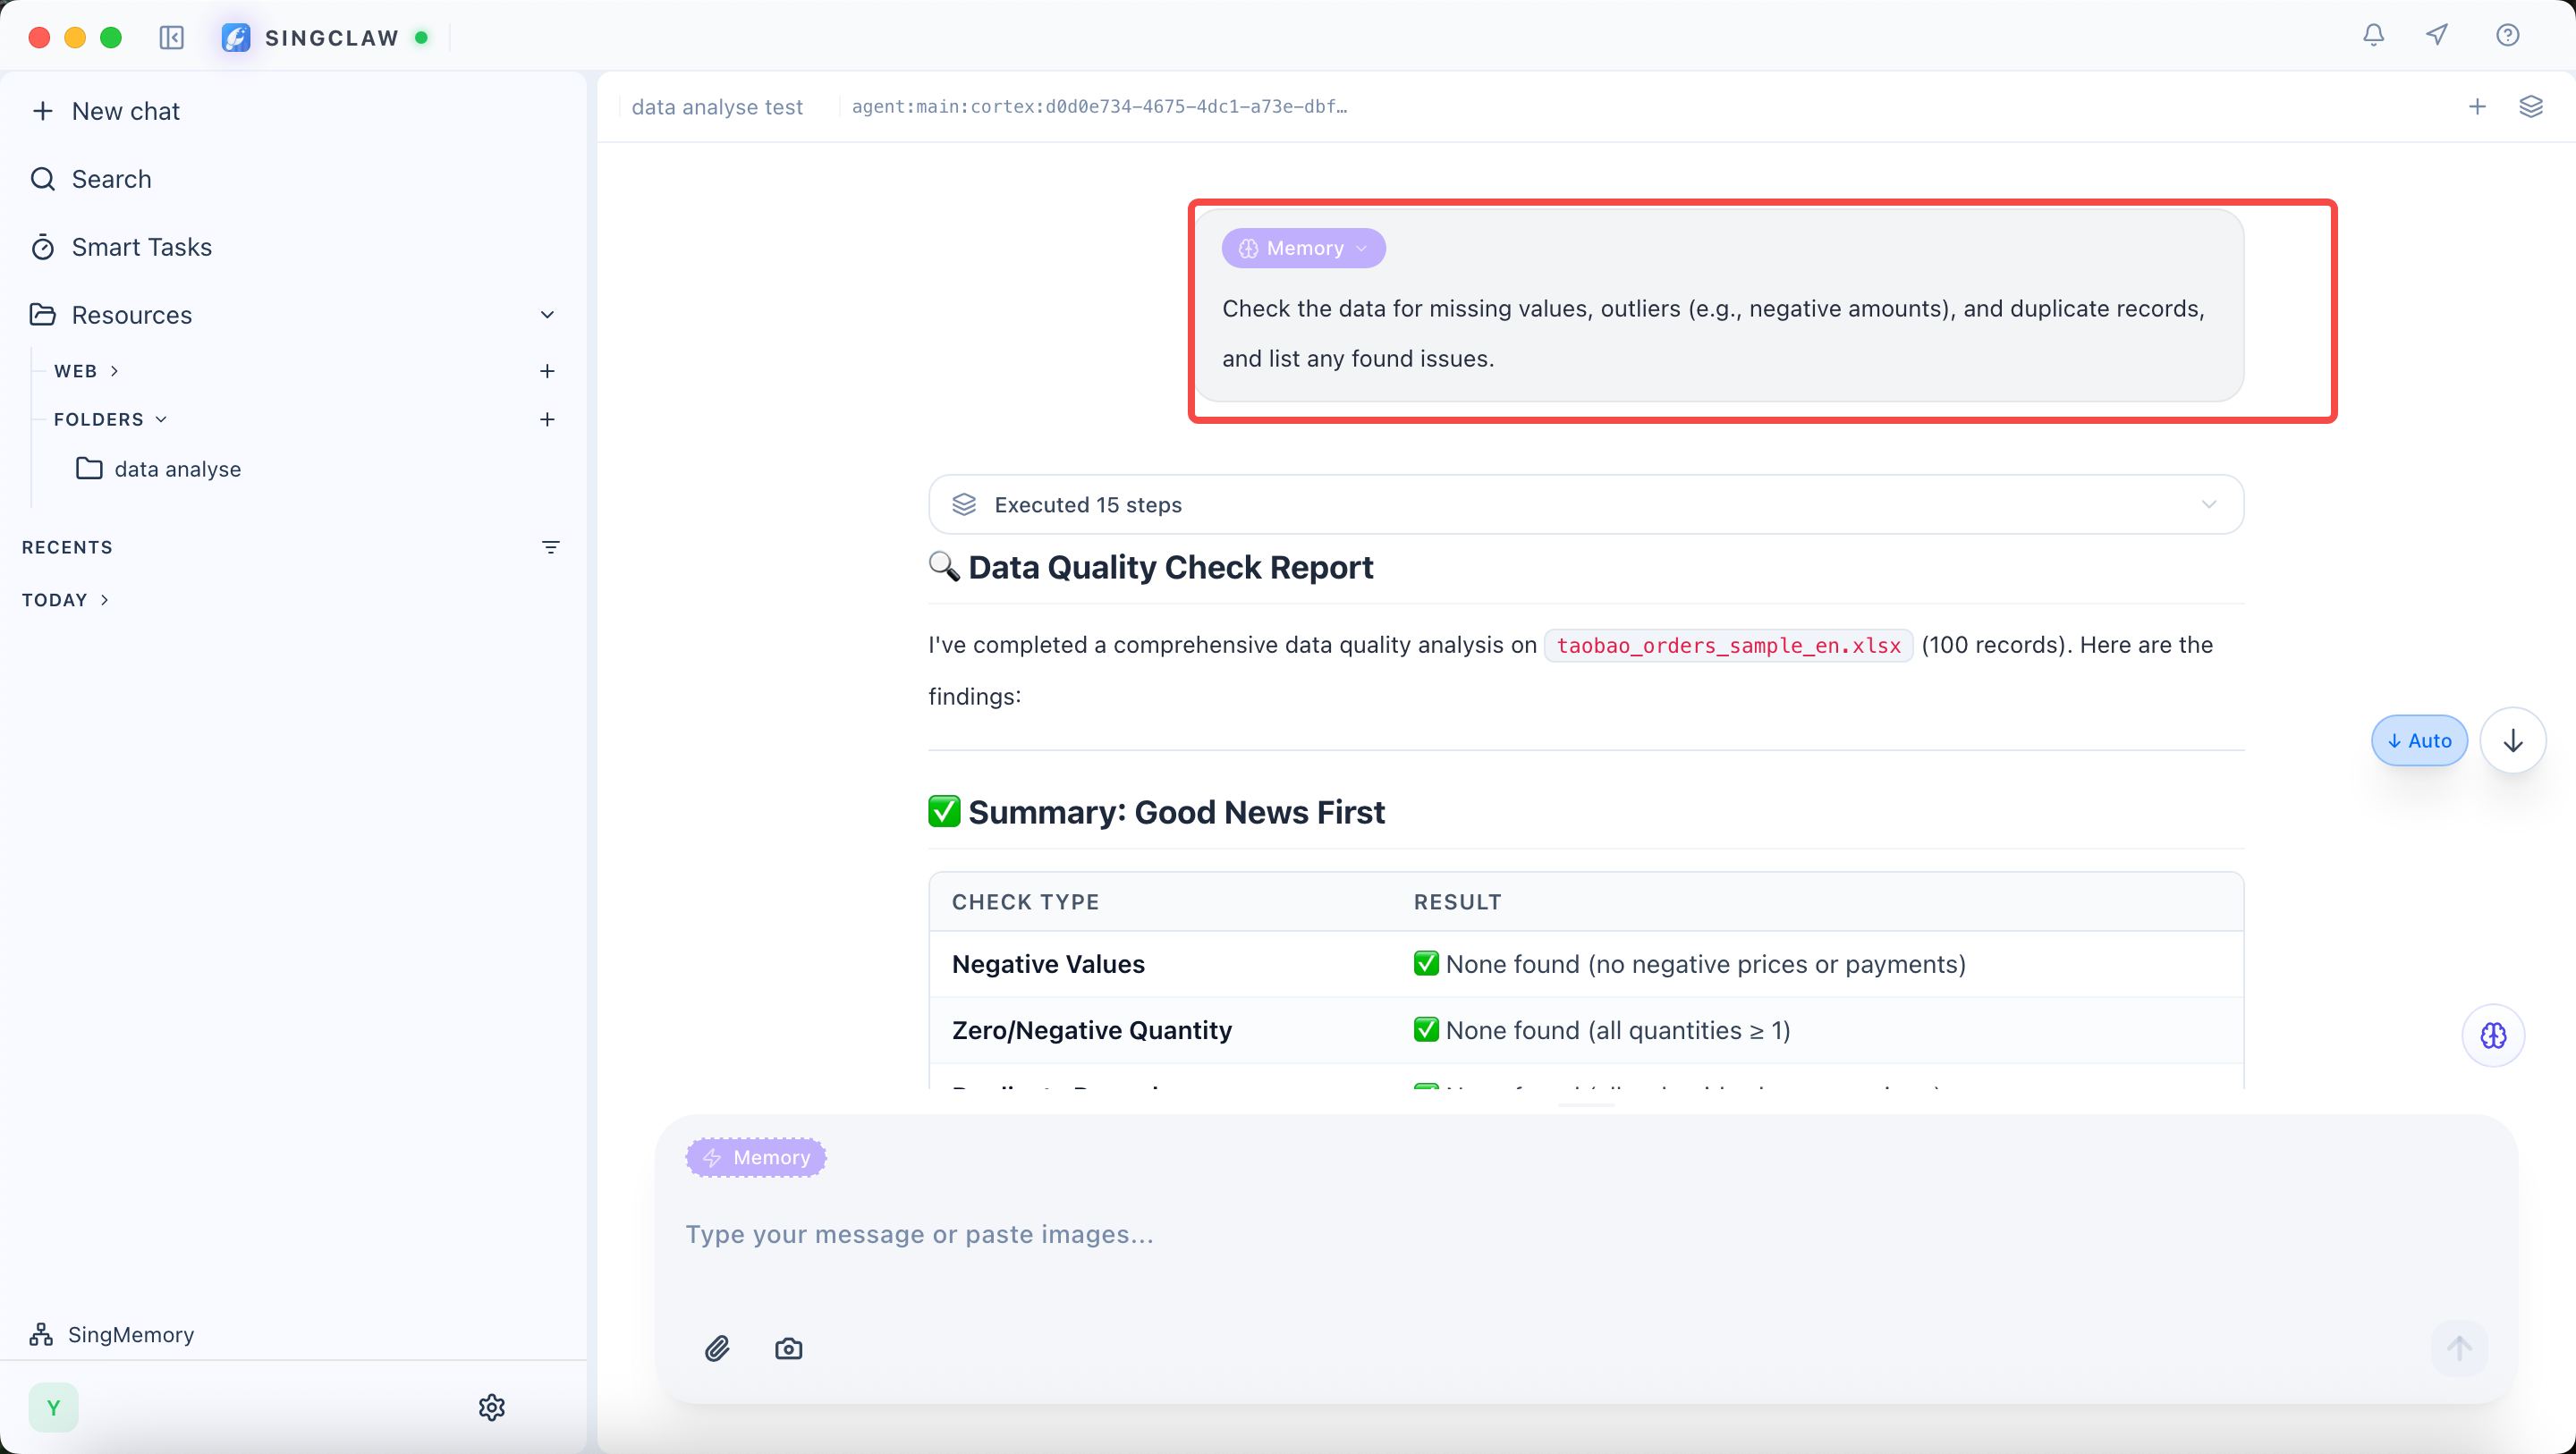Click the floating brain memory icon
Screen dimensions: 2576x1454
click(2493, 1035)
